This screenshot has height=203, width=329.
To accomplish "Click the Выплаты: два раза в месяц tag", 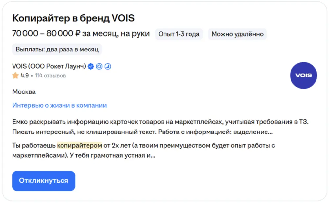I will pos(57,50).
